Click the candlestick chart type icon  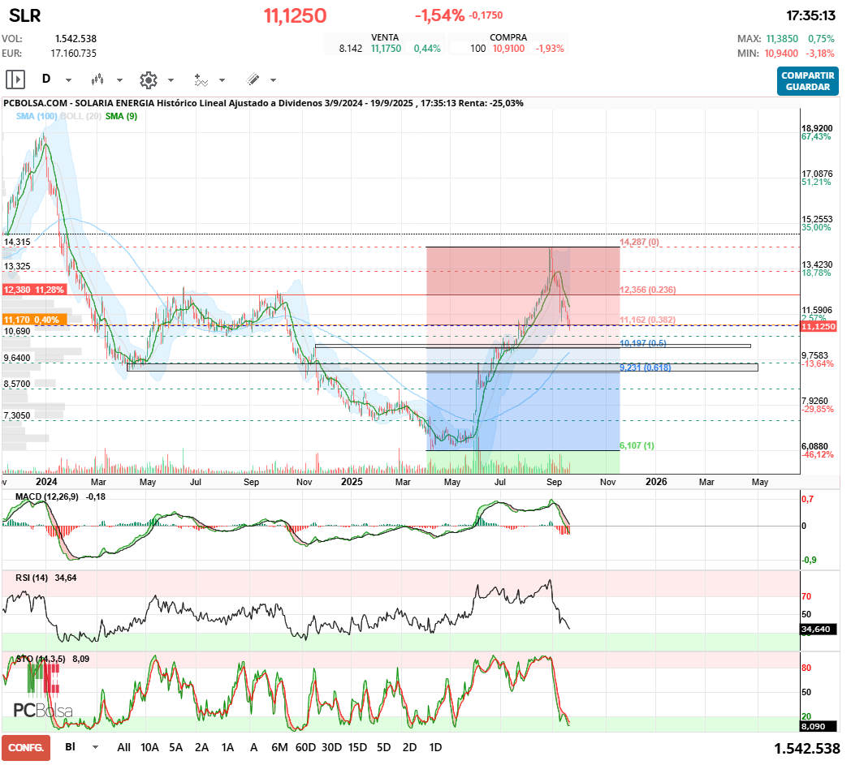[x=97, y=80]
